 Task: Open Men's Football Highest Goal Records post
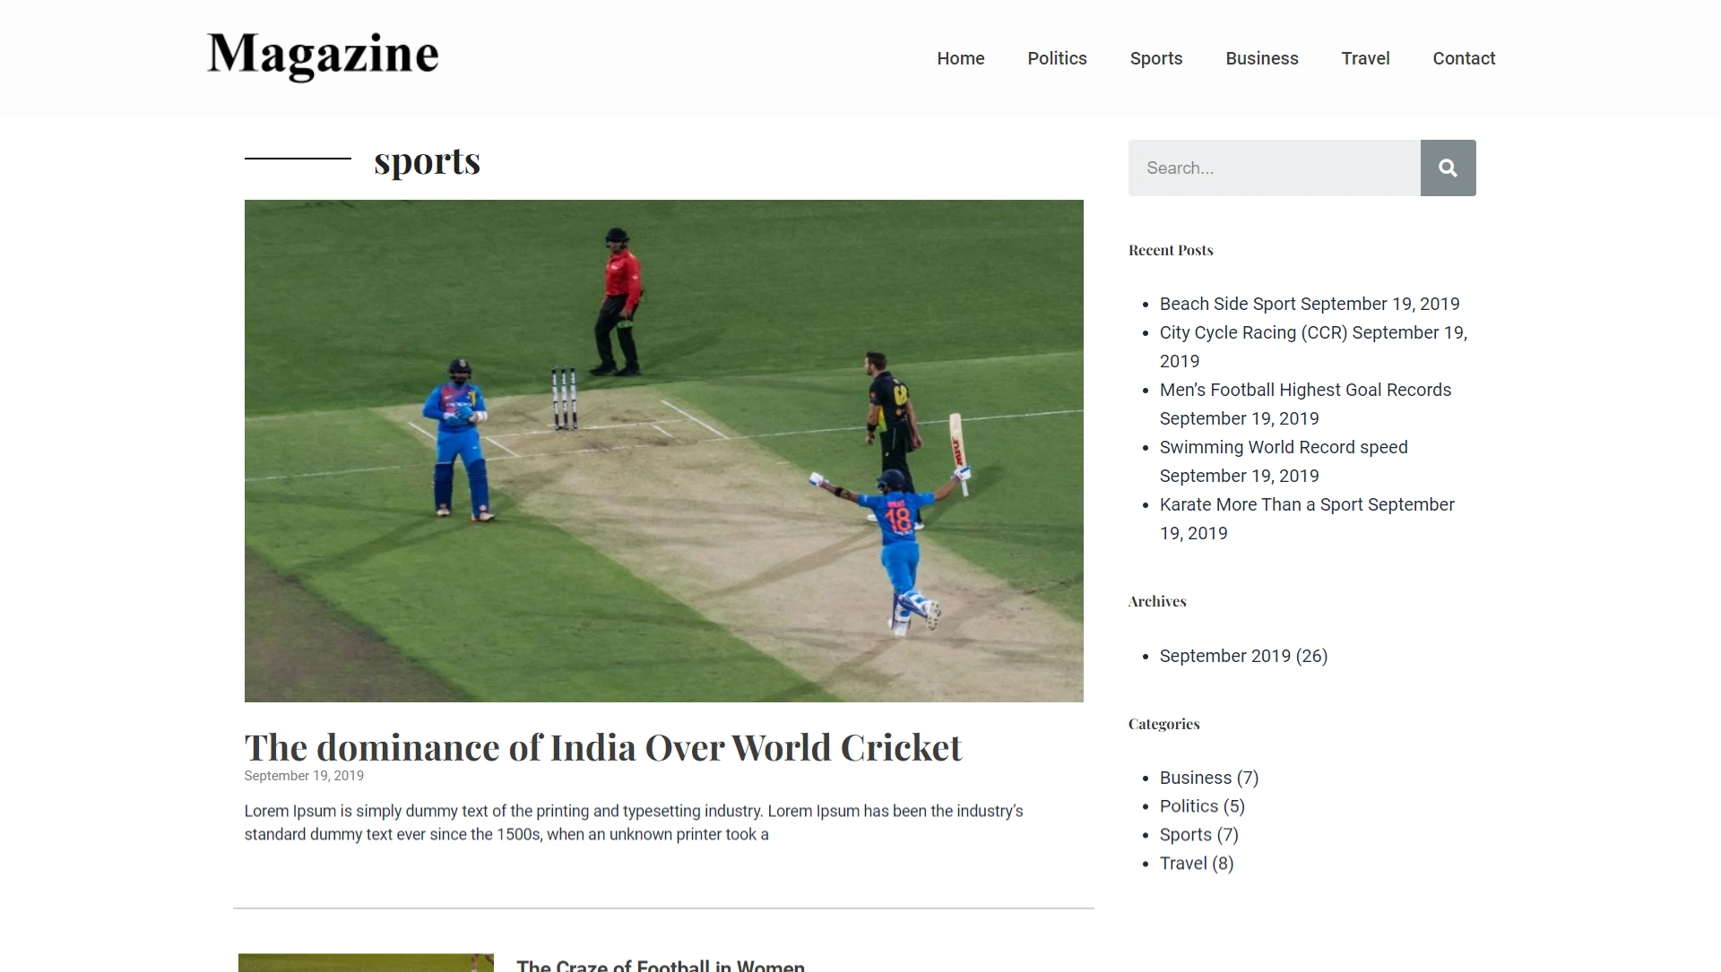click(x=1305, y=390)
